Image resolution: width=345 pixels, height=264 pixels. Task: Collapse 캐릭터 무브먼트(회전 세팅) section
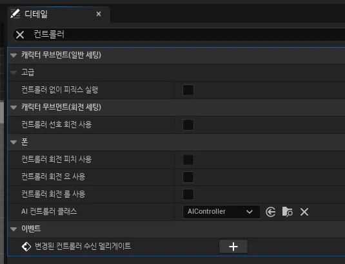click(14, 108)
